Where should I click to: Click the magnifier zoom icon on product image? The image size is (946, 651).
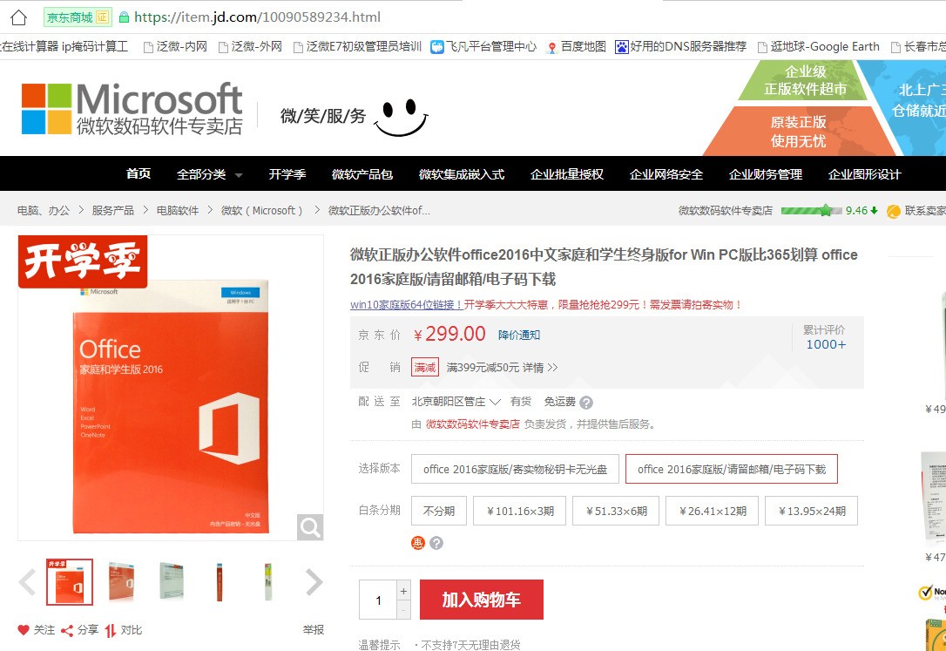click(x=310, y=527)
